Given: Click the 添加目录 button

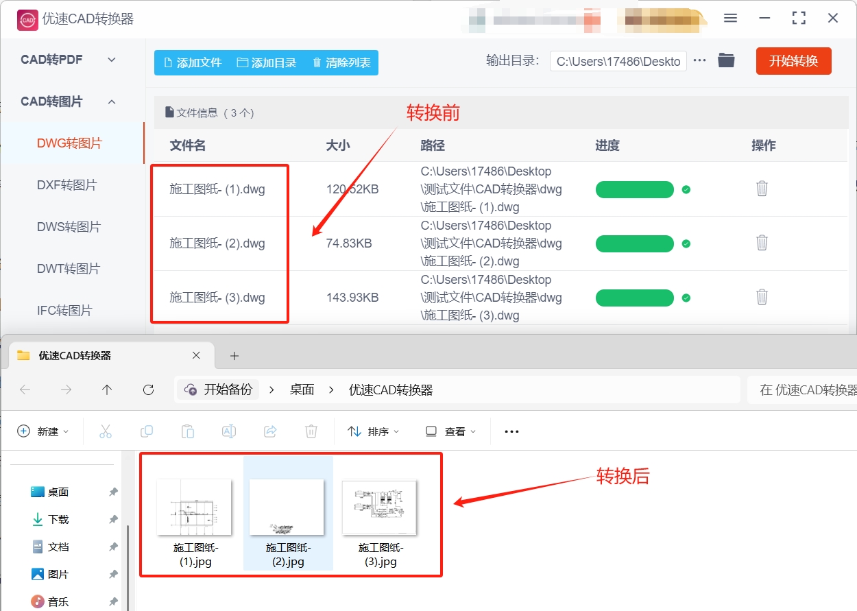Looking at the screenshot, I should point(267,62).
